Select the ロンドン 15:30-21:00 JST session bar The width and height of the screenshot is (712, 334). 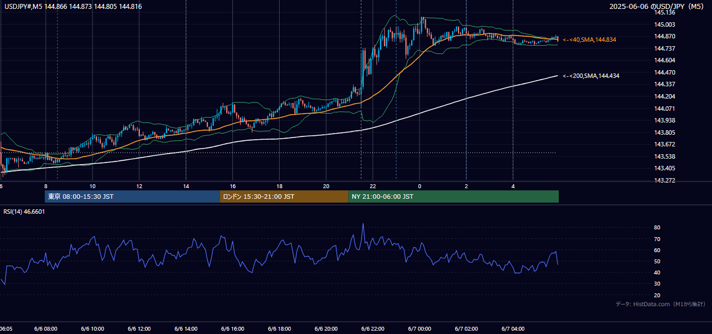(x=284, y=197)
